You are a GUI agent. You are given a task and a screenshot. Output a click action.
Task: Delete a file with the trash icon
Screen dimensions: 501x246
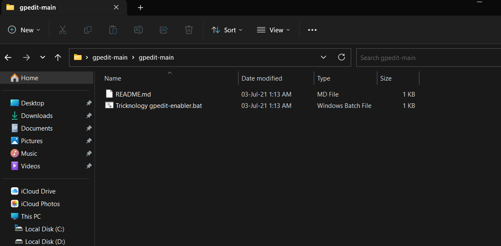coord(188,30)
